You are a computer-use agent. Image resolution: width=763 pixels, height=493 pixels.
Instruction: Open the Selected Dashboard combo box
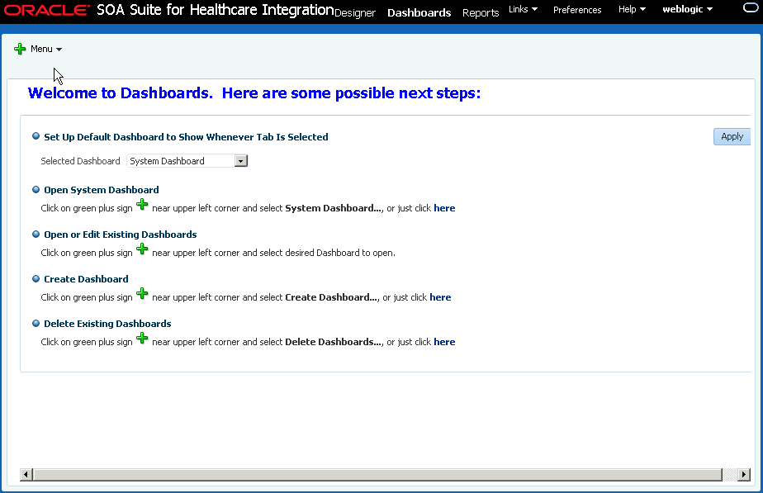coord(187,161)
